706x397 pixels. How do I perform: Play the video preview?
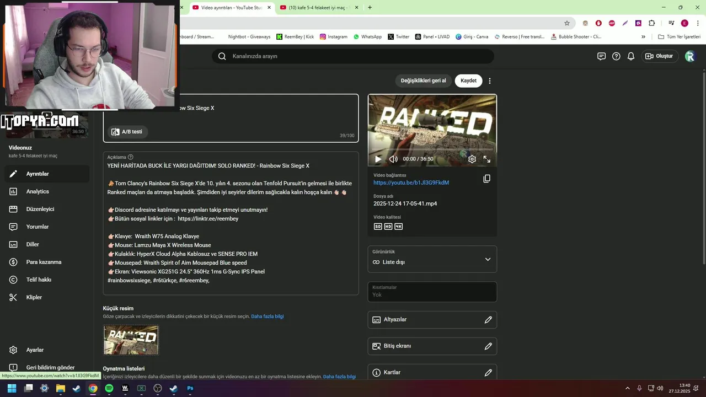click(x=378, y=159)
